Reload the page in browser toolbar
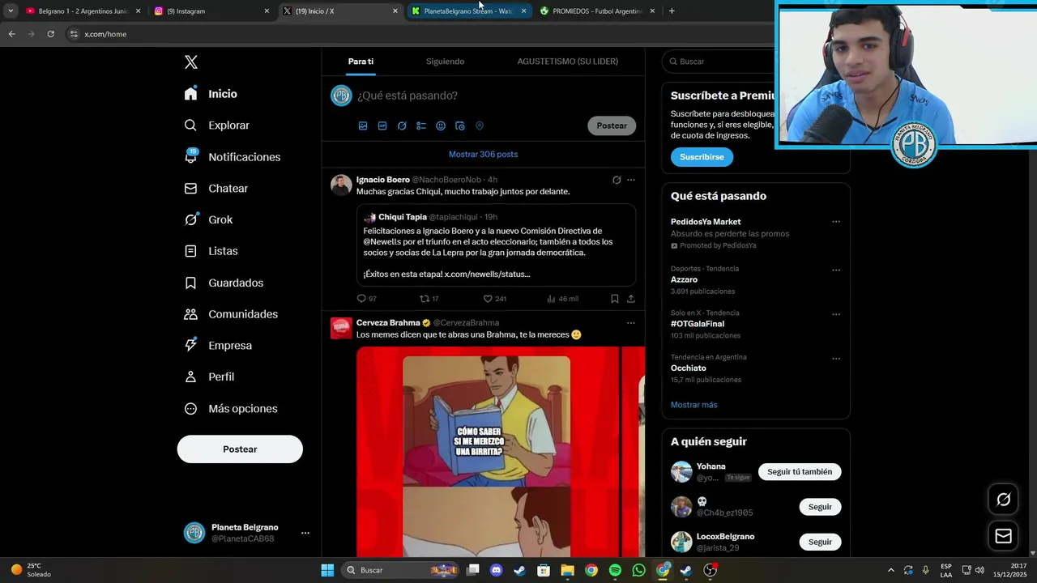Screen dimensions: 1037x583 (x=50, y=34)
